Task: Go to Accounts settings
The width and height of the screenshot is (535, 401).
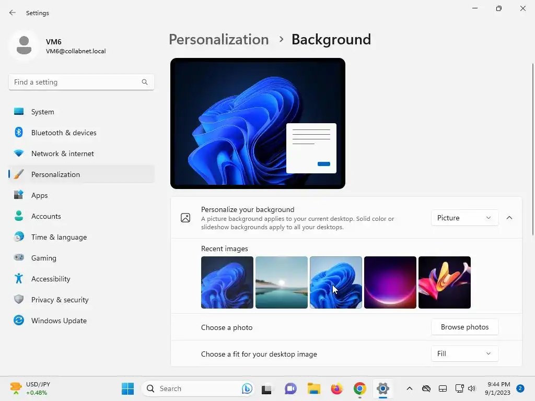Action: point(81,216)
